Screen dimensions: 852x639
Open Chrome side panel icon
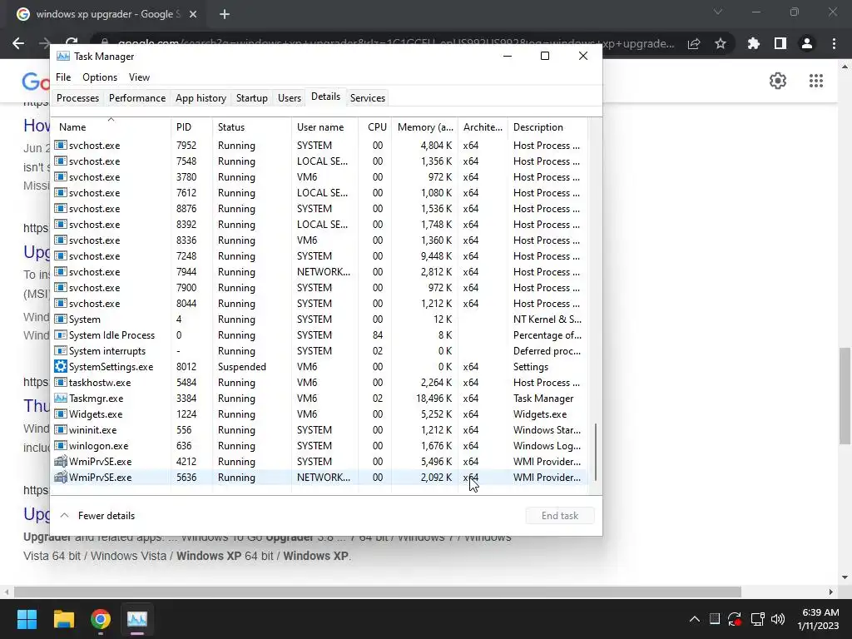pyautogui.click(x=780, y=43)
